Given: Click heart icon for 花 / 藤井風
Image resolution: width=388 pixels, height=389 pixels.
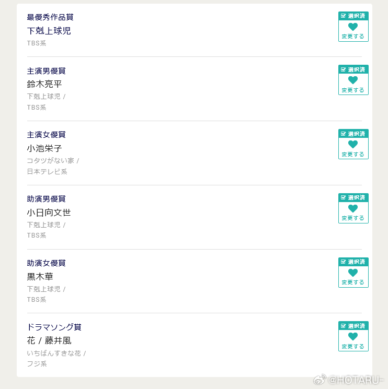Looking at the screenshot, I should (x=353, y=336).
